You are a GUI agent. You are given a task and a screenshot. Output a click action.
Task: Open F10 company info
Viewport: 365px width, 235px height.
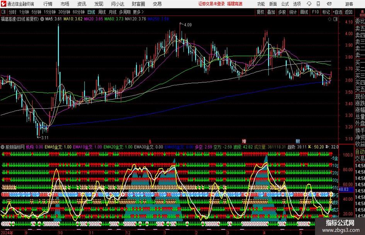[316, 12]
